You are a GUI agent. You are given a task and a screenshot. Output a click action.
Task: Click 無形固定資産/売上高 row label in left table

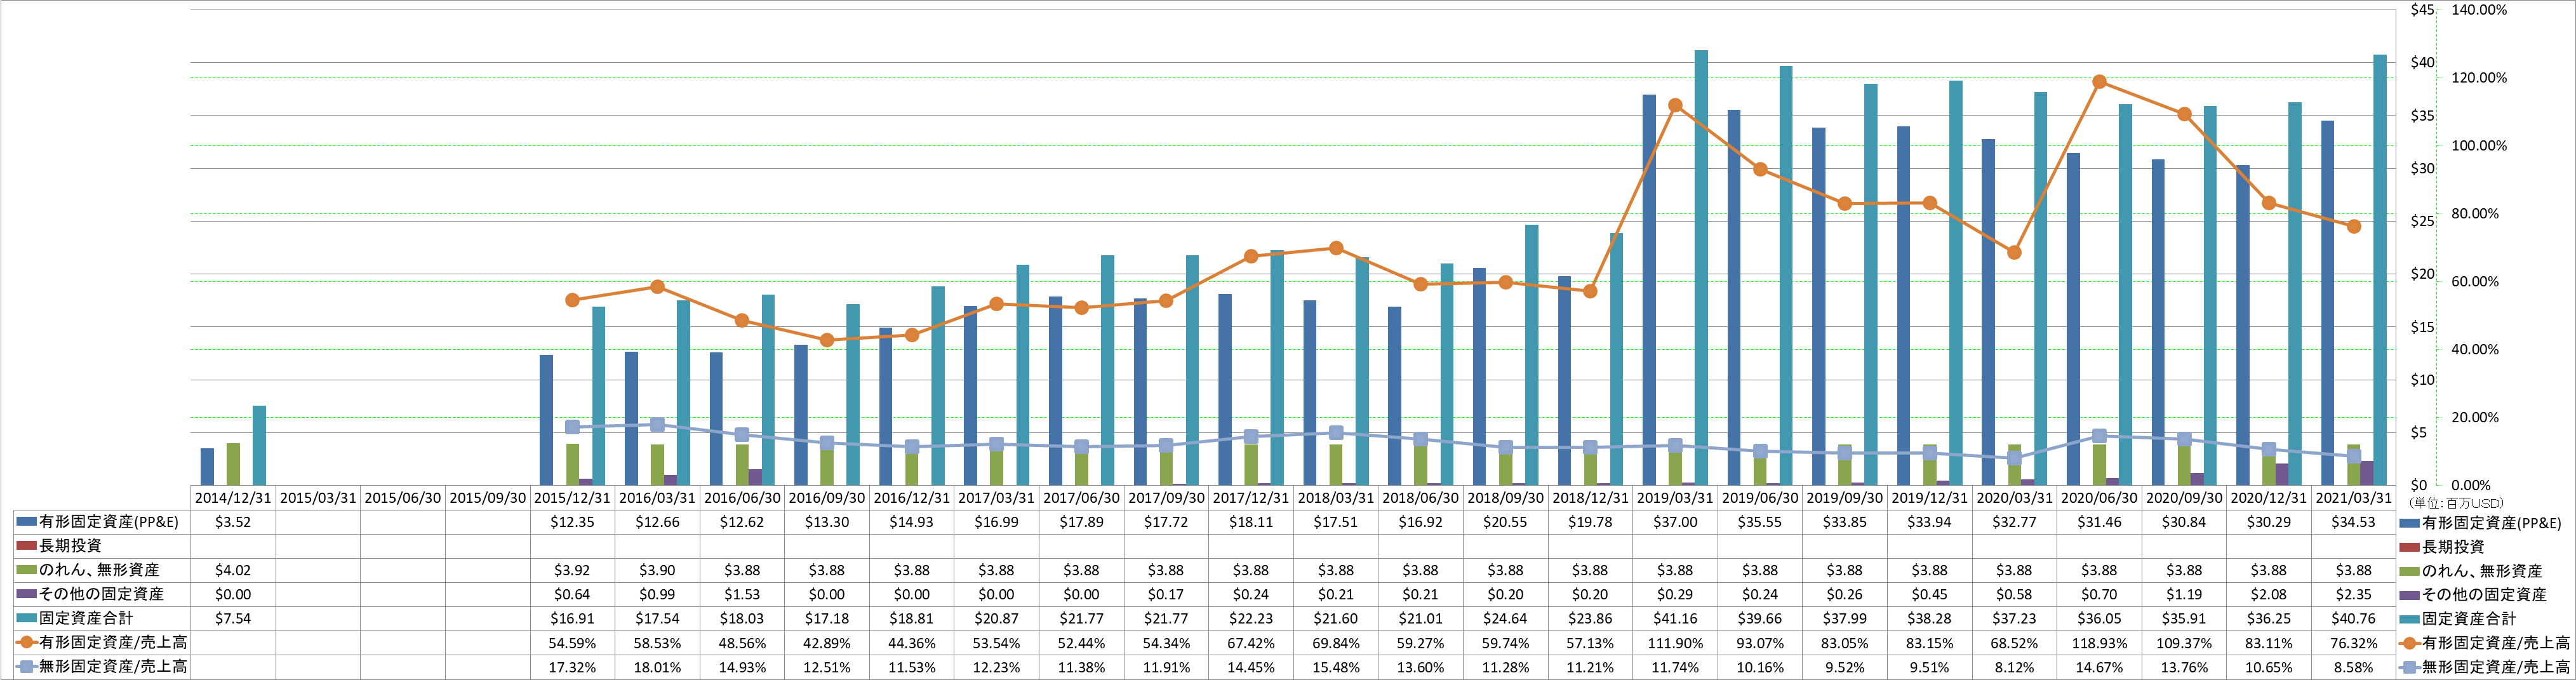click(x=112, y=666)
